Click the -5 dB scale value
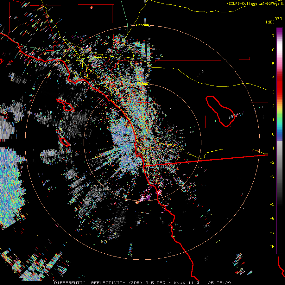 (x=272, y=205)
